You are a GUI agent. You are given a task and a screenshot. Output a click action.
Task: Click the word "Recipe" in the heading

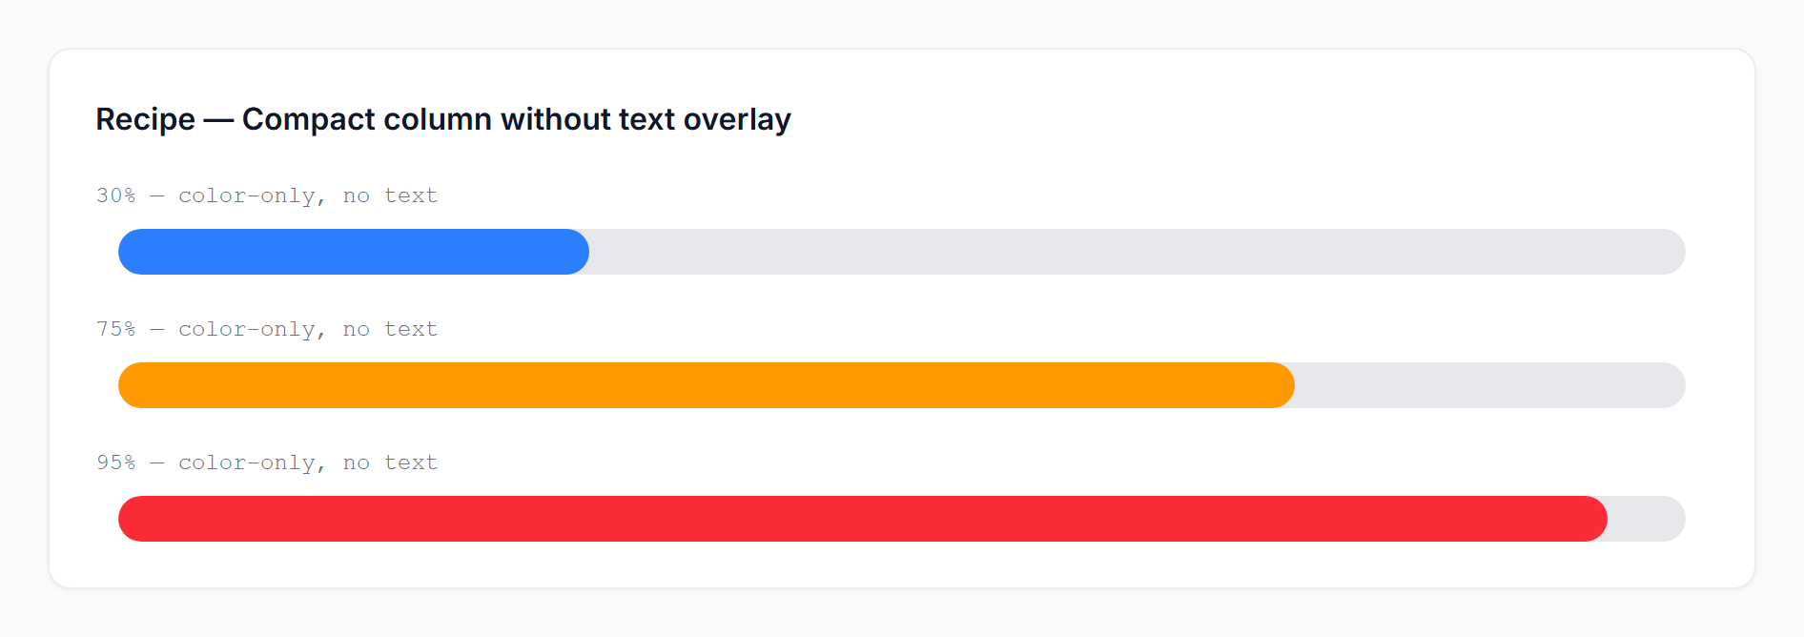pyautogui.click(x=145, y=119)
